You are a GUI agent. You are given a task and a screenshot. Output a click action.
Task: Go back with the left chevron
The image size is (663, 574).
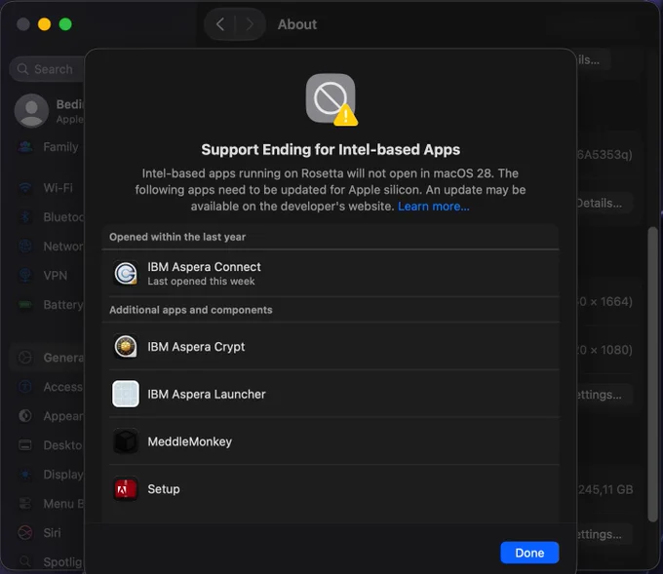[220, 24]
